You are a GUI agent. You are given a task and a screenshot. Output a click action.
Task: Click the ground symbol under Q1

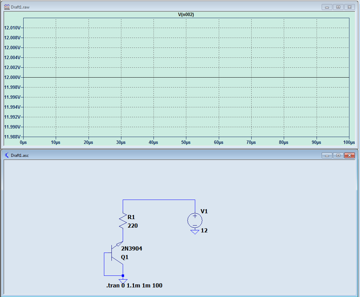(123, 281)
